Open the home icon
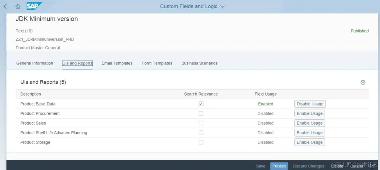This screenshot has height=170, width=380. click(x=18, y=6)
